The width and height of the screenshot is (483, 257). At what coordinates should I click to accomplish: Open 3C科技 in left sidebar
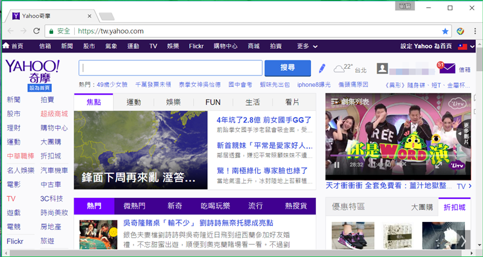pos(51,198)
